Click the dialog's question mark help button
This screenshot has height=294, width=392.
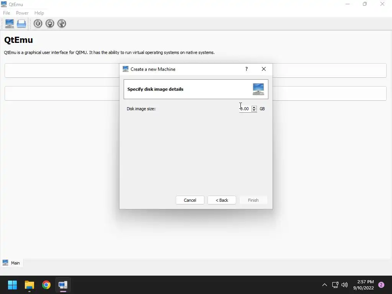247,69
